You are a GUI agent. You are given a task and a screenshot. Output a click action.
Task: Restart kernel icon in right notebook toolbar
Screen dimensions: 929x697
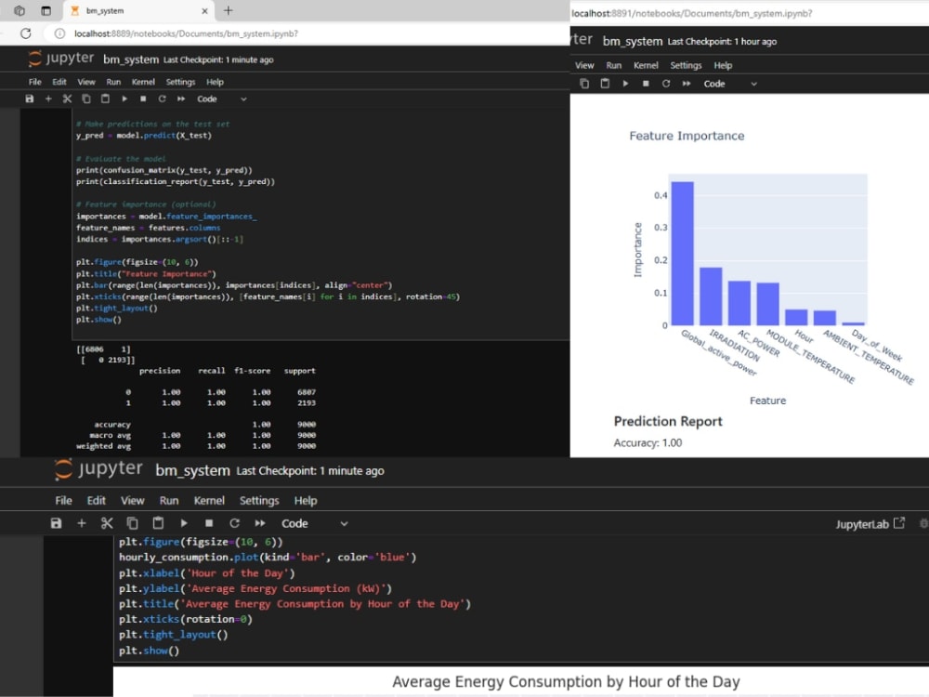666,84
